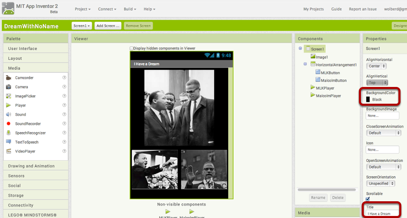407x218 pixels.
Task: Open the Build menu
Action: tap(130, 9)
